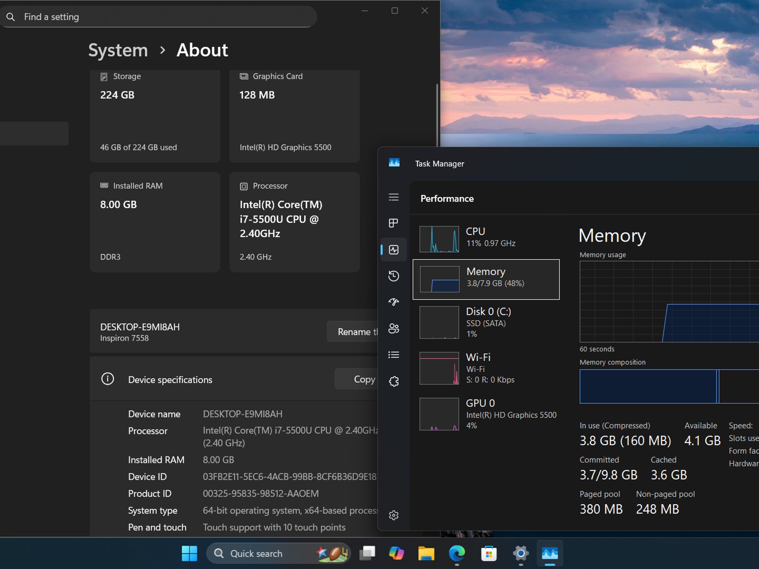Go back to System breadcrumb
This screenshot has height=569, width=759.
pos(118,50)
